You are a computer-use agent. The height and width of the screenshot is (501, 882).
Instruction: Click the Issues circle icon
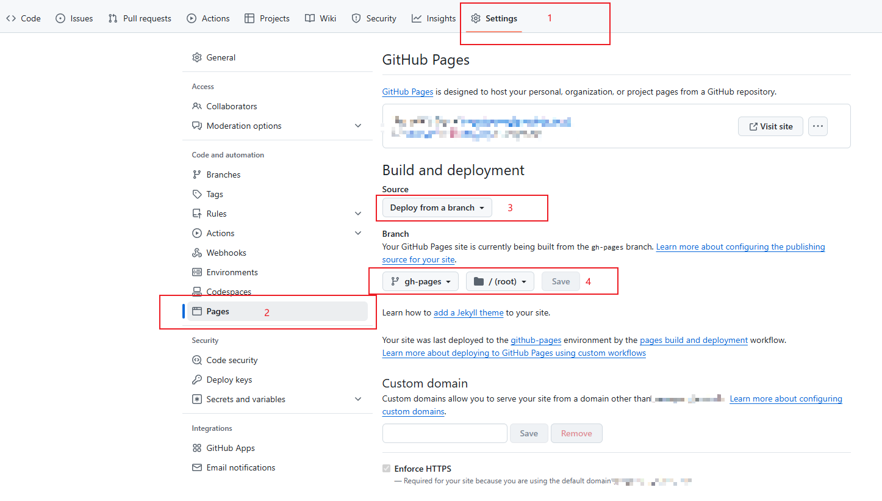60,18
